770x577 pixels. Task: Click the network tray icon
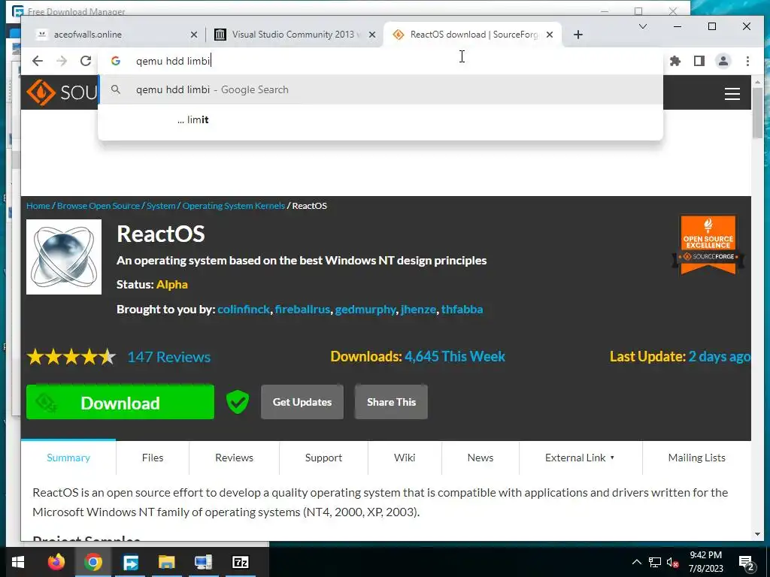(655, 562)
